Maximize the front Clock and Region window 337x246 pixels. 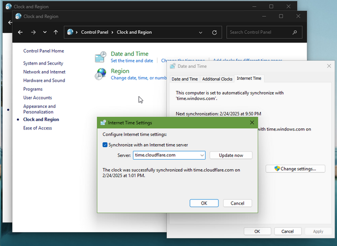point(281,16)
